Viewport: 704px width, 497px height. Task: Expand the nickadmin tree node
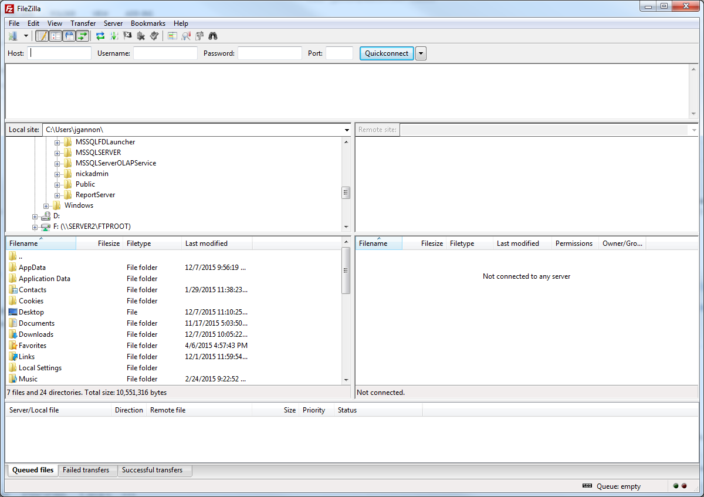pos(57,174)
